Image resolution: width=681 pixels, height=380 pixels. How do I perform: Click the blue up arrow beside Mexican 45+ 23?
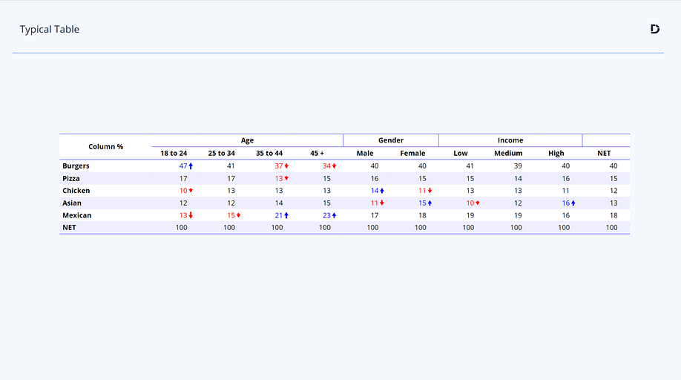pyautogui.click(x=335, y=215)
